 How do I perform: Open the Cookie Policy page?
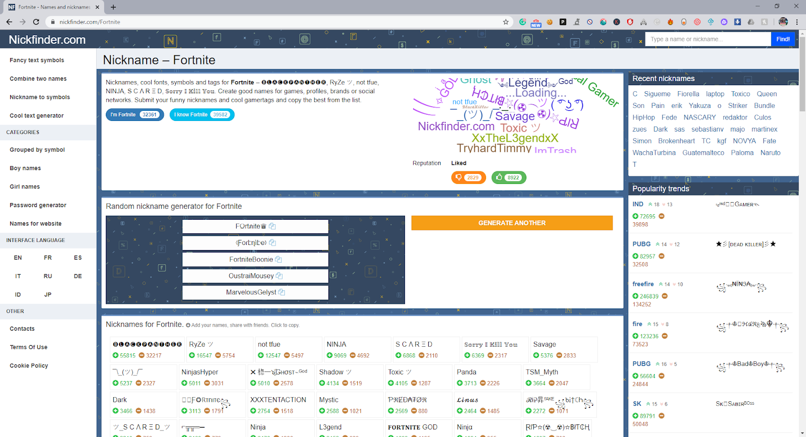(29, 365)
